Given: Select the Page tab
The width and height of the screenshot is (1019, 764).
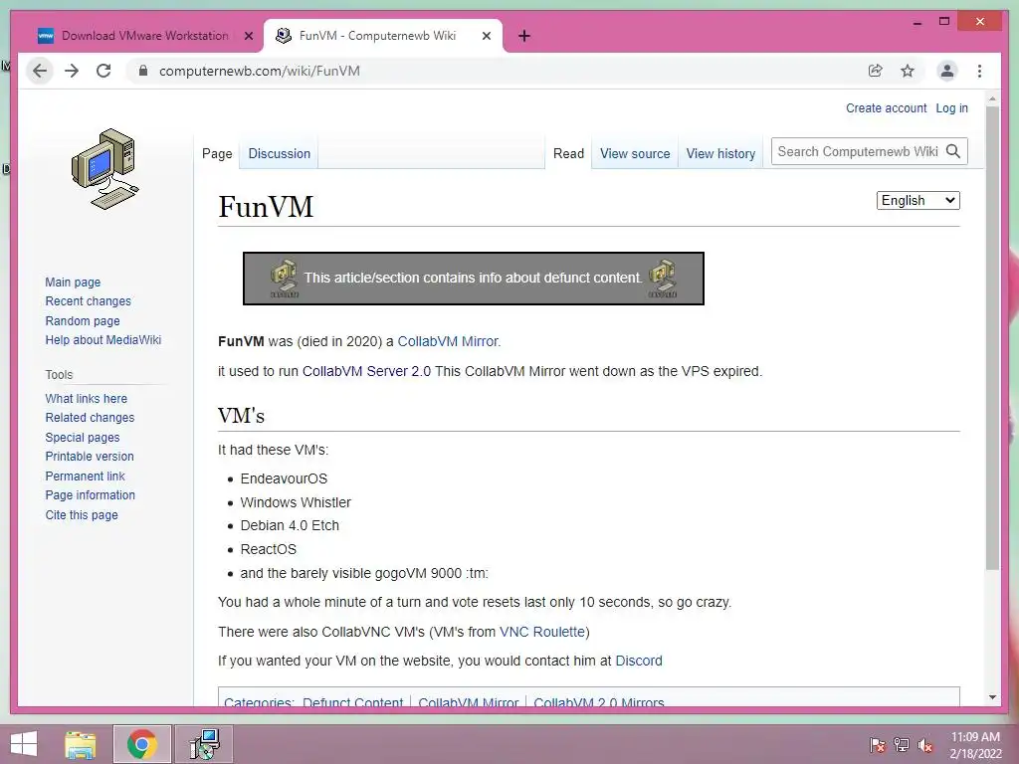Looking at the screenshot, I should 217,153.
